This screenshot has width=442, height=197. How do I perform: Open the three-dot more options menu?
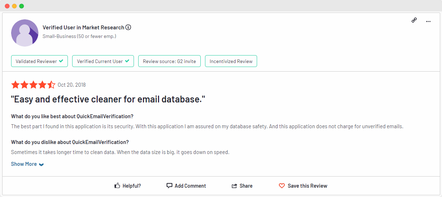click(428, 21)
